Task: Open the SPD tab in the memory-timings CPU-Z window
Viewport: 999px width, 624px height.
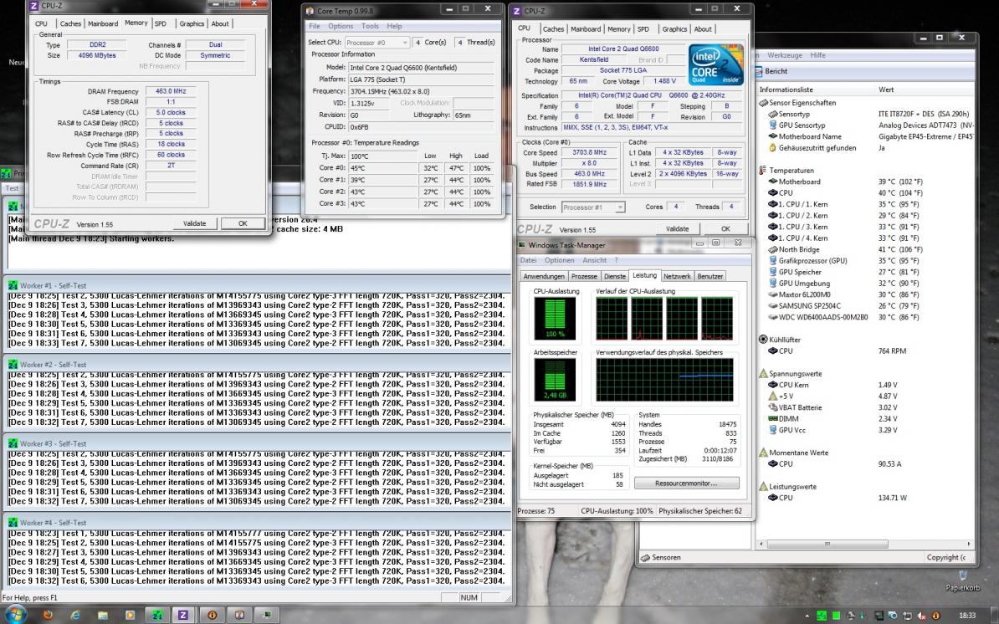Action: [161, 23]
